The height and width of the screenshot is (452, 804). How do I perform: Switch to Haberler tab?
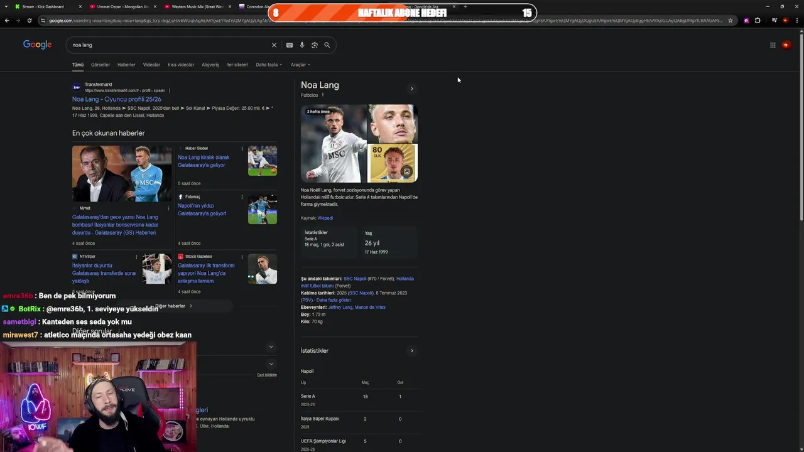point(126,65)
